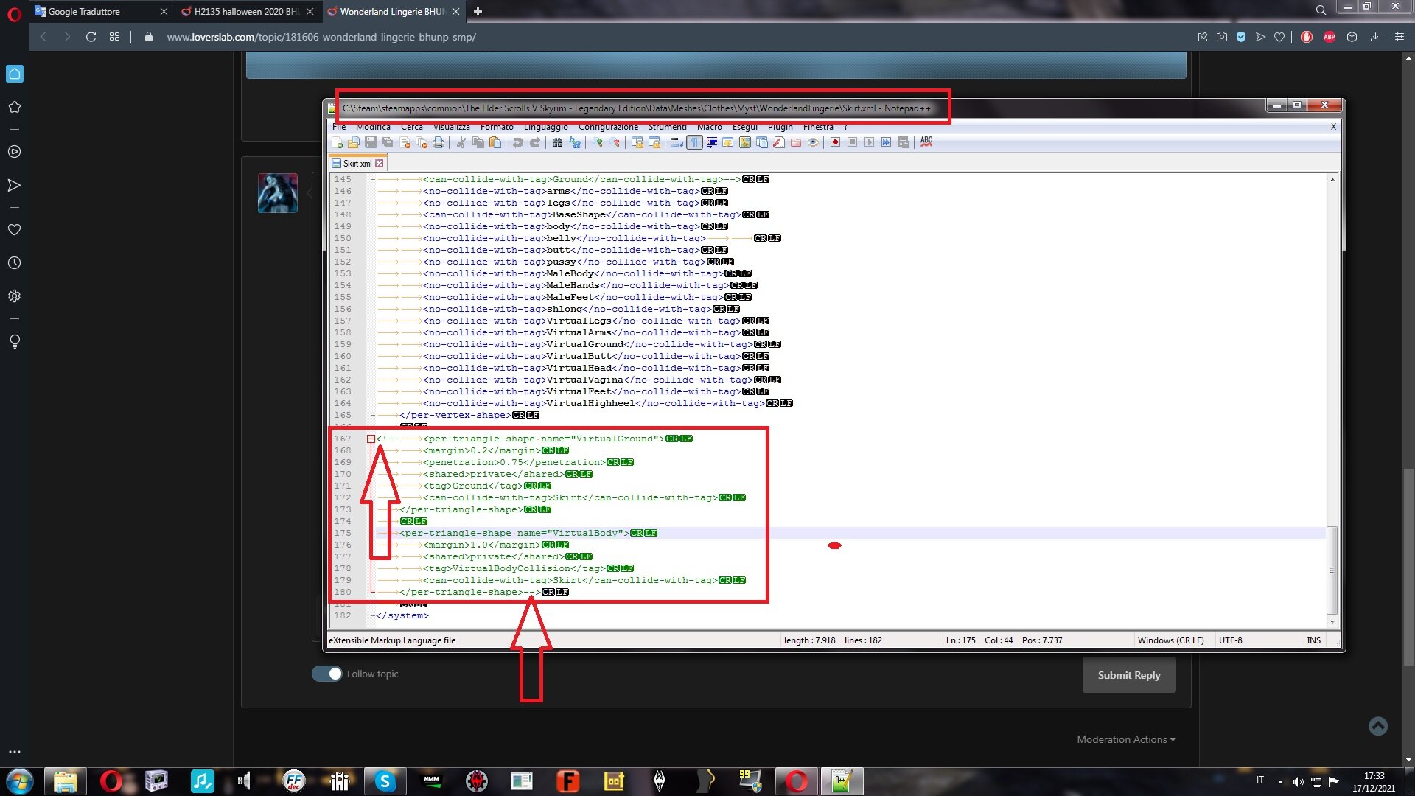Click the Run macro multiple times icon

(x=886, y=142)
